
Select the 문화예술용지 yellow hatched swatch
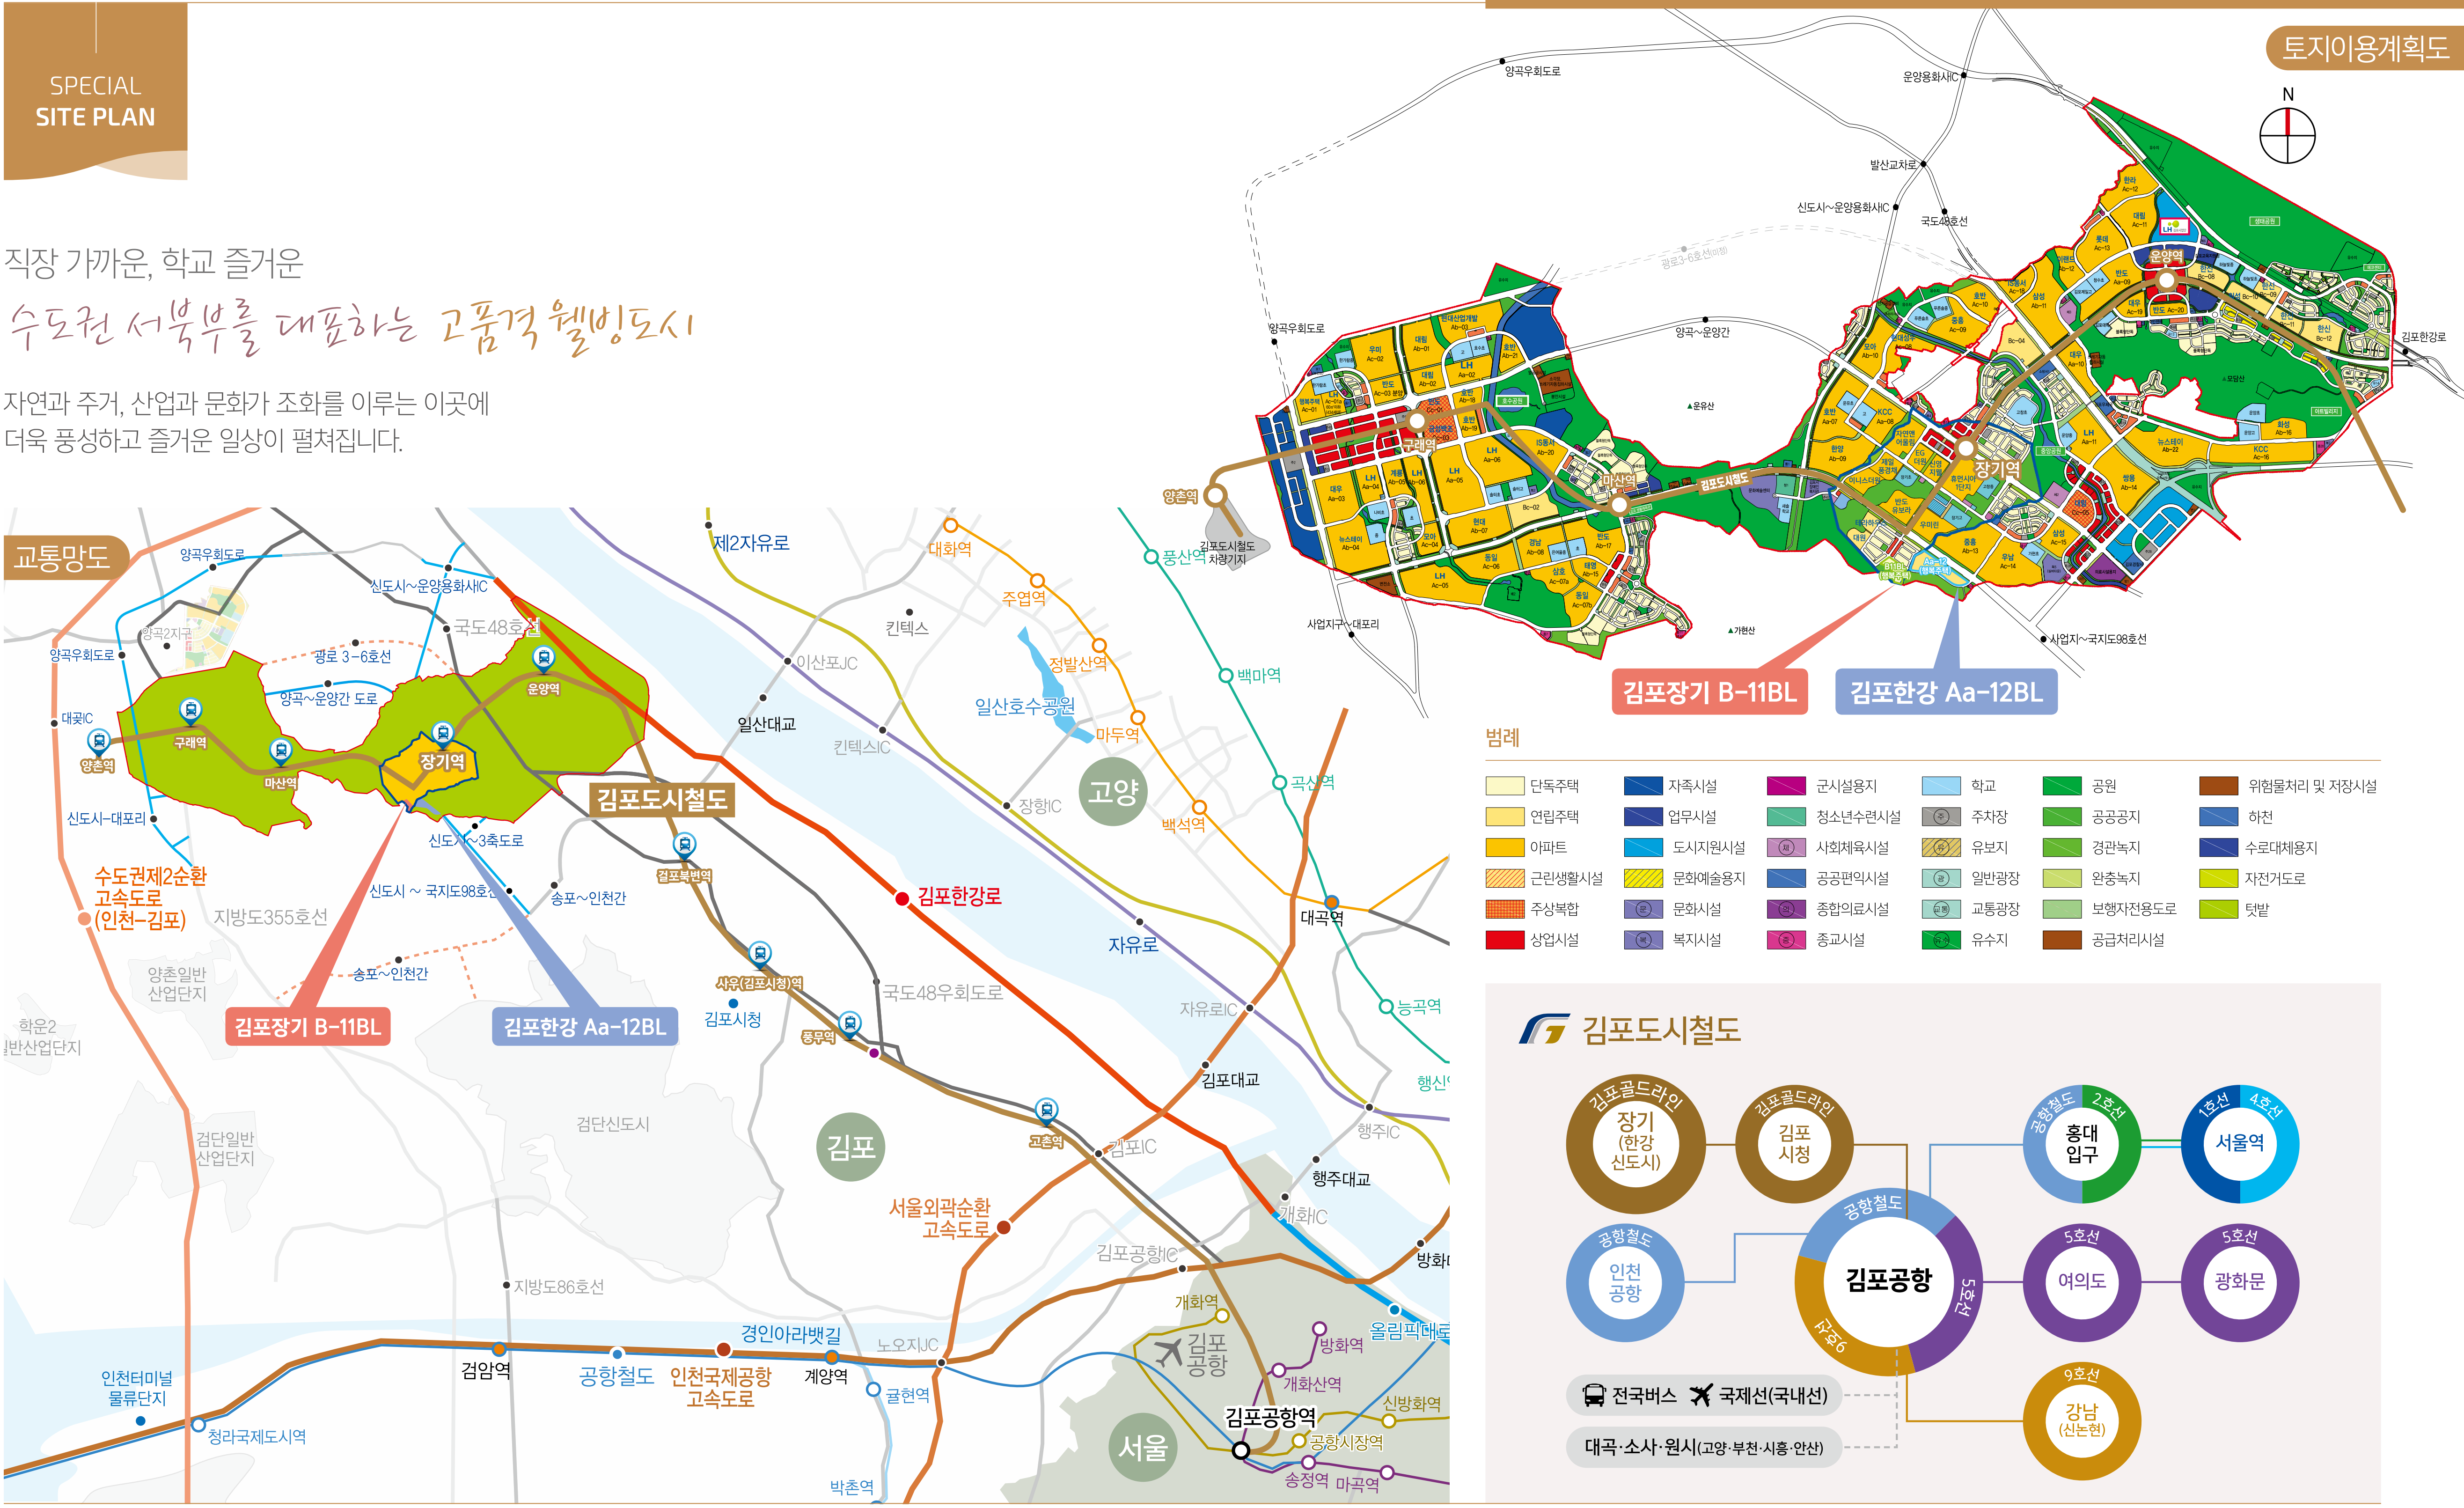[1643, 879]
